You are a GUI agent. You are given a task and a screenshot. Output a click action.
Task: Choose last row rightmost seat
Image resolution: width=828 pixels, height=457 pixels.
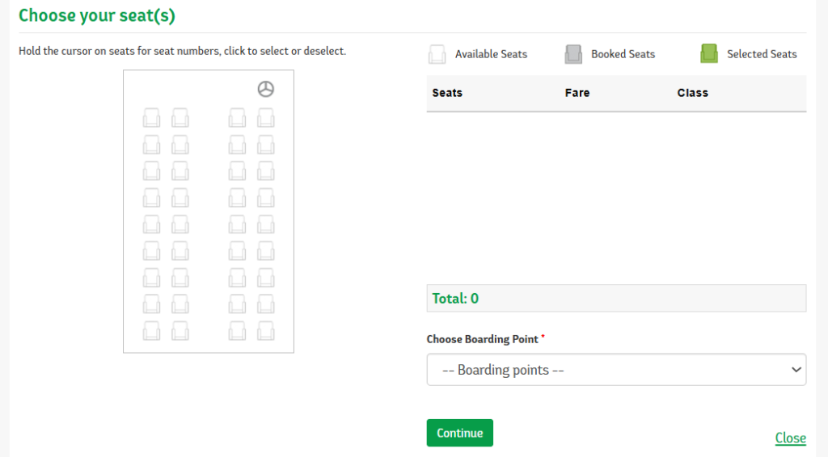[265, 331]
